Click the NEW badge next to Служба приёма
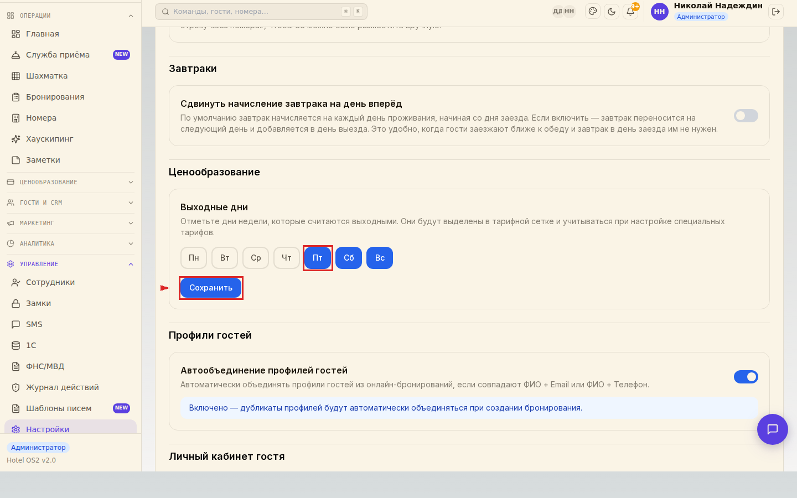The width and height of the screenshot is (797, 498). [x=121, y=54]
